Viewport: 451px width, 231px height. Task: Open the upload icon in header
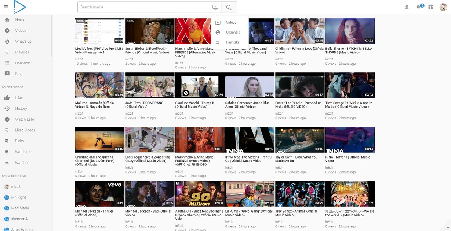tap(407, 7)
